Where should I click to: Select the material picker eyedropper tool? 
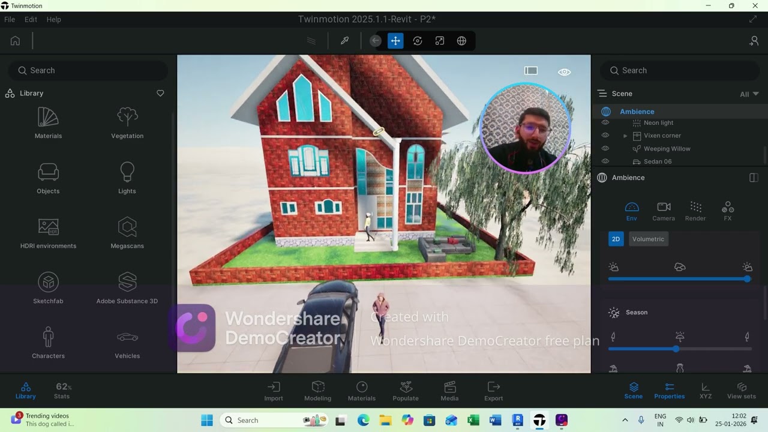(x=344, y=41)
